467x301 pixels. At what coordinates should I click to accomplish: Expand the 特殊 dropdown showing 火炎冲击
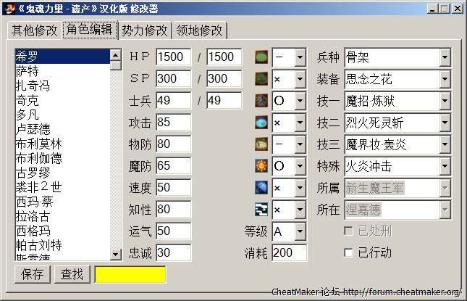(x=445, y=166)
